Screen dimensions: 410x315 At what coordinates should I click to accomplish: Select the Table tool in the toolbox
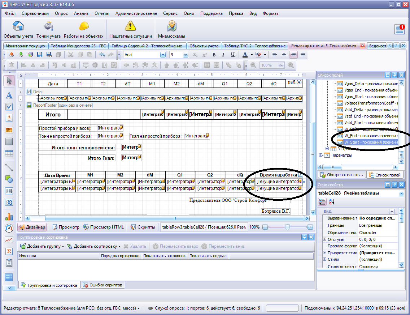click(x=9, y=153)
